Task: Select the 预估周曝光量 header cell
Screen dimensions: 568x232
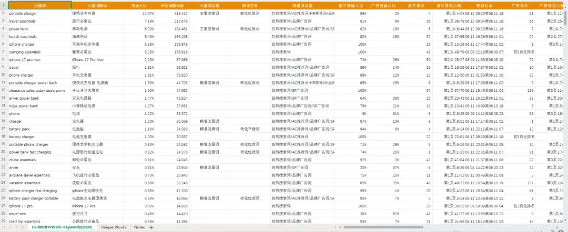Action: pos(172,6)
